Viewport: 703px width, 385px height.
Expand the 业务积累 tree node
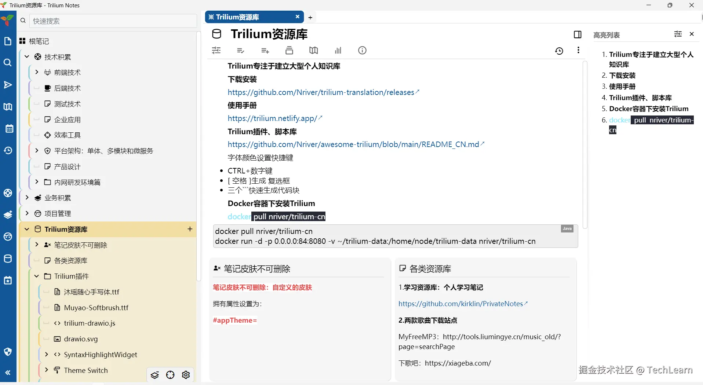point(27,198)
